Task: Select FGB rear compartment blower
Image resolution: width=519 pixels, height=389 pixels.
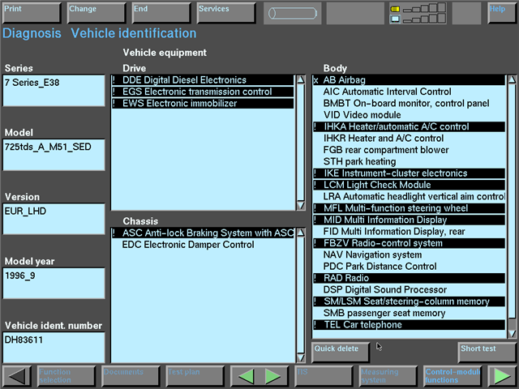Action: tap(409, 150)
